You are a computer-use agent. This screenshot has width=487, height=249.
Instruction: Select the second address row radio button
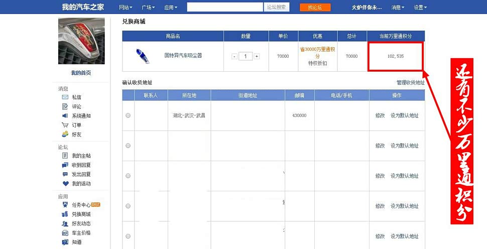[128, 146]
